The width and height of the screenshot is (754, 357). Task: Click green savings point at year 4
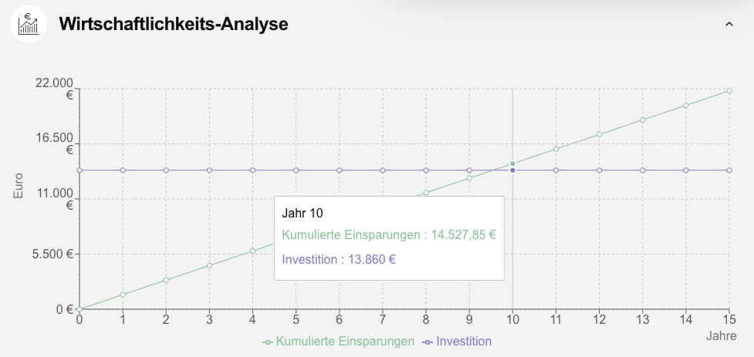click(252, 251)
